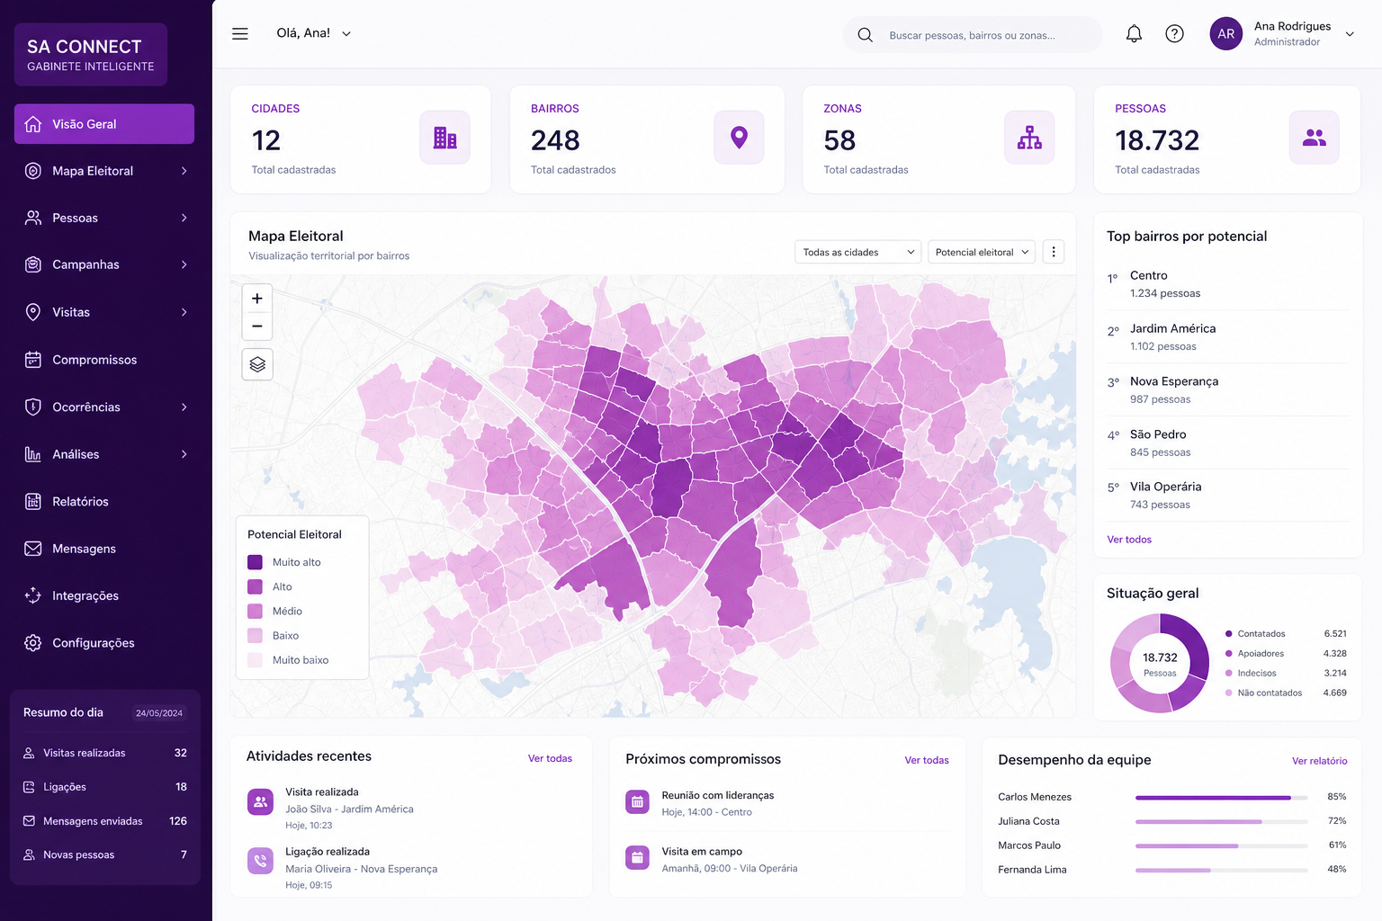This screenshot has width=1382, height=921.
Task: Click the Pessoas card people icon
Action: pos(1315,138)
